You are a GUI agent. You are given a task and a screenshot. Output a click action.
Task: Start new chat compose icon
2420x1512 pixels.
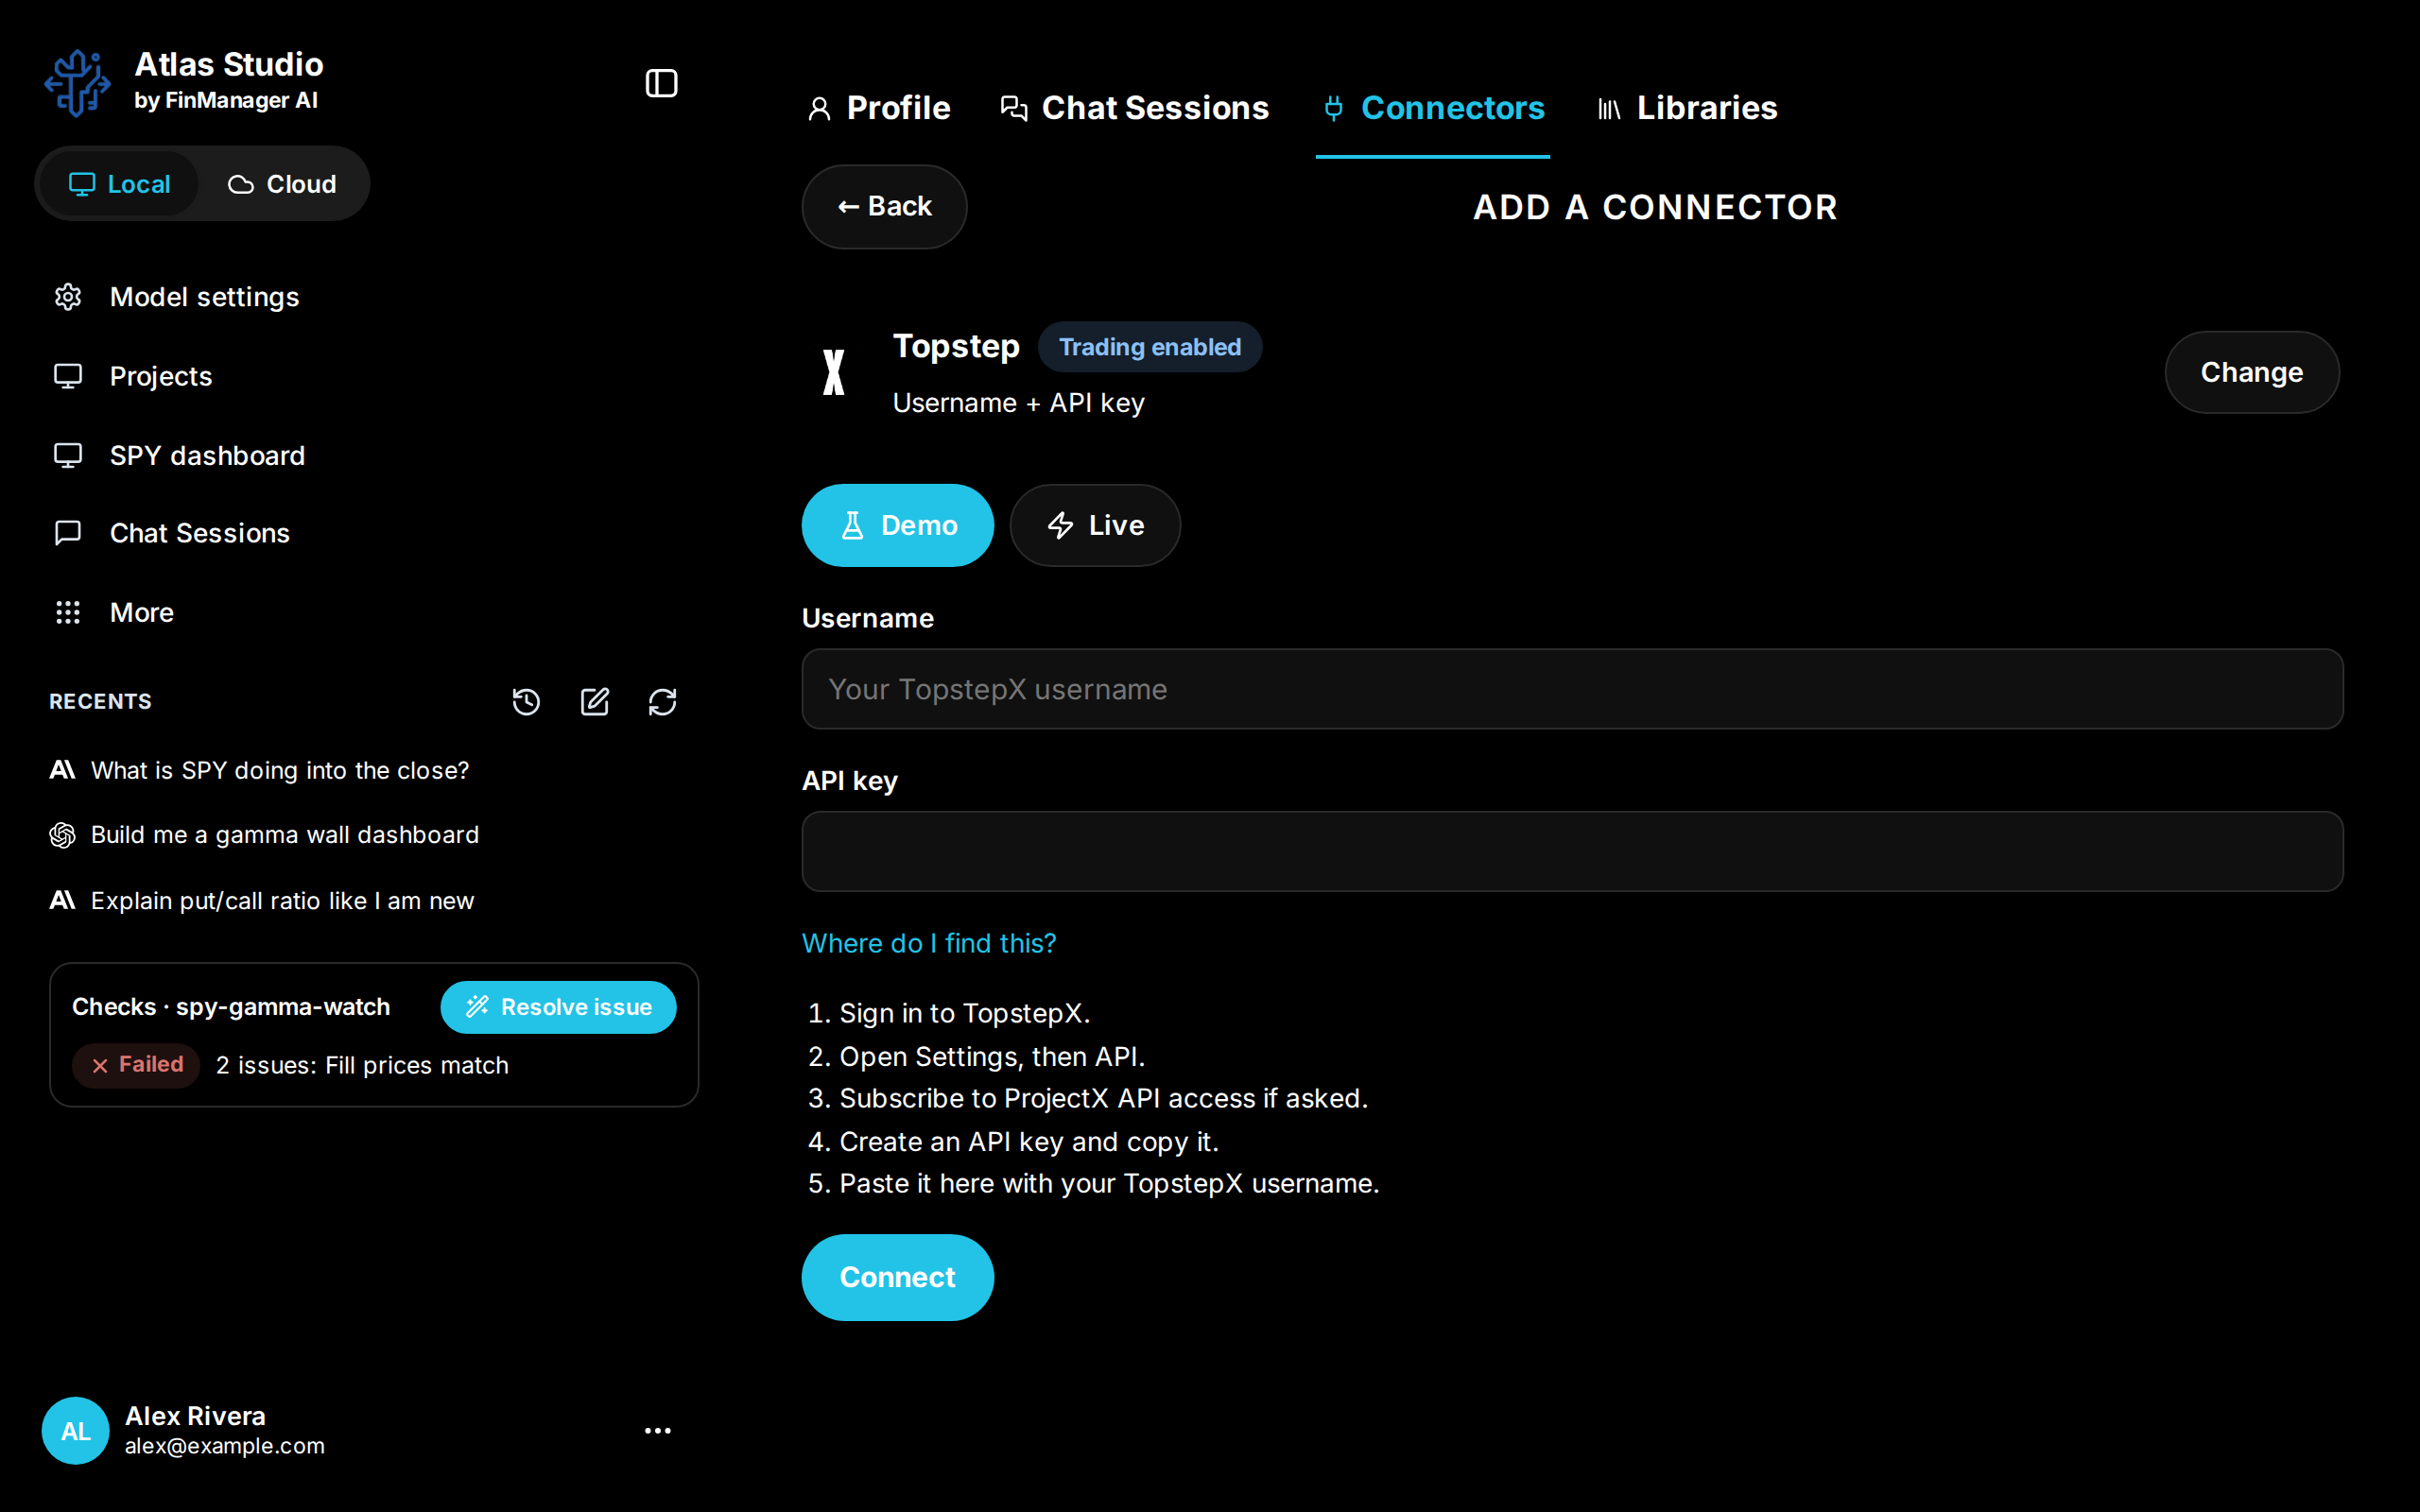[595, 702]
